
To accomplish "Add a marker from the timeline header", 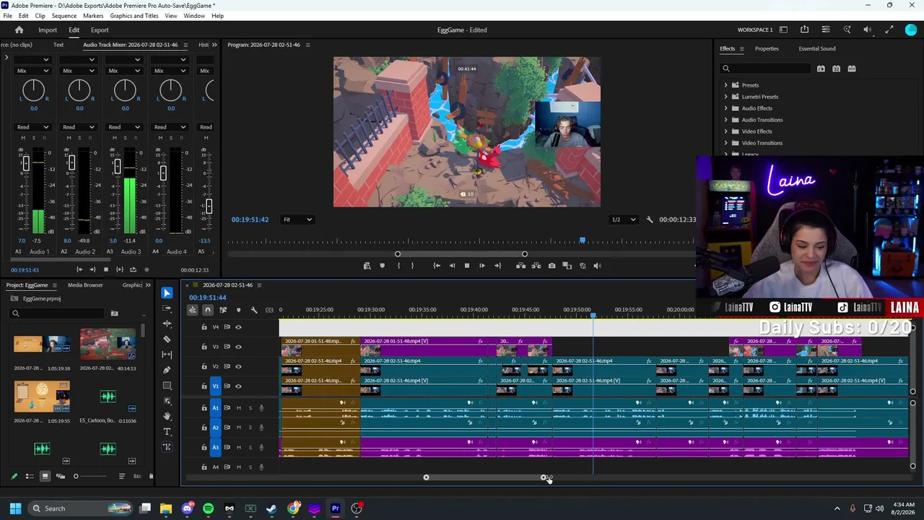I will 238,310.
